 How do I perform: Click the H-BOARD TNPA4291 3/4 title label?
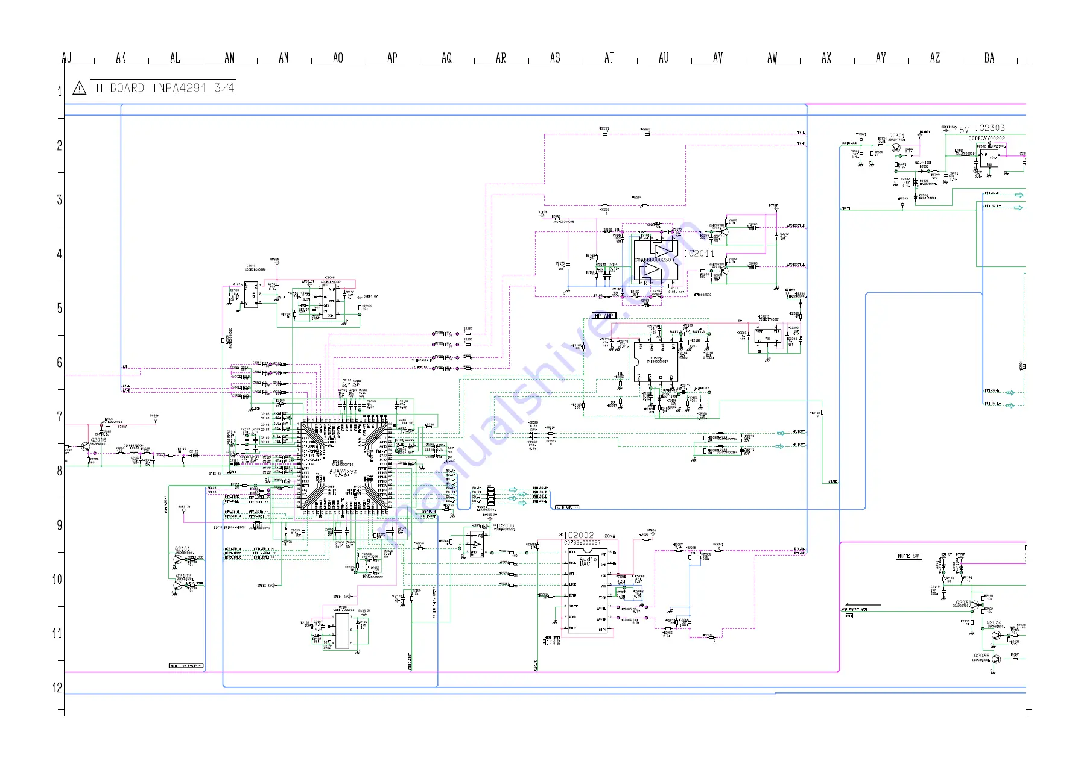[x=163, y=88]
